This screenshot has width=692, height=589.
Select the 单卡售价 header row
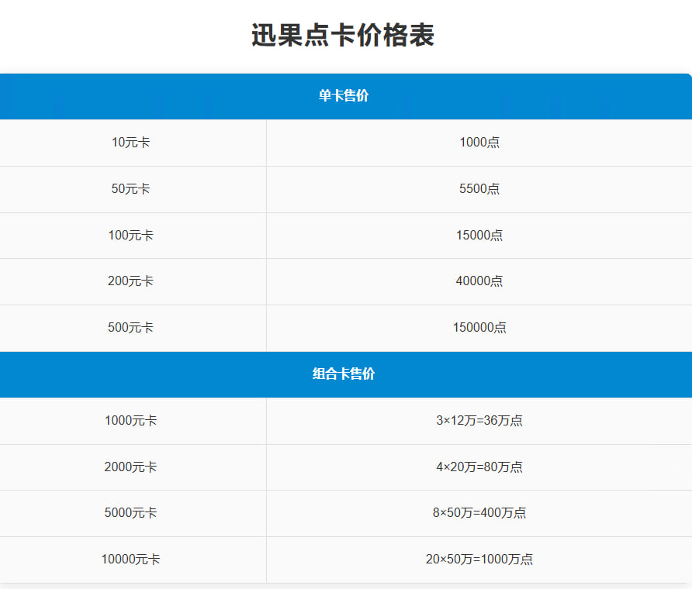(x=346, y=96)
